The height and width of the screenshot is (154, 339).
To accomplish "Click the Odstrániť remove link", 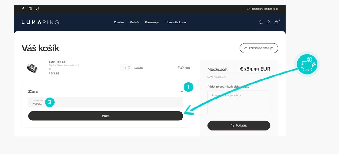I will pyautogui.click(x=139, y=67).
